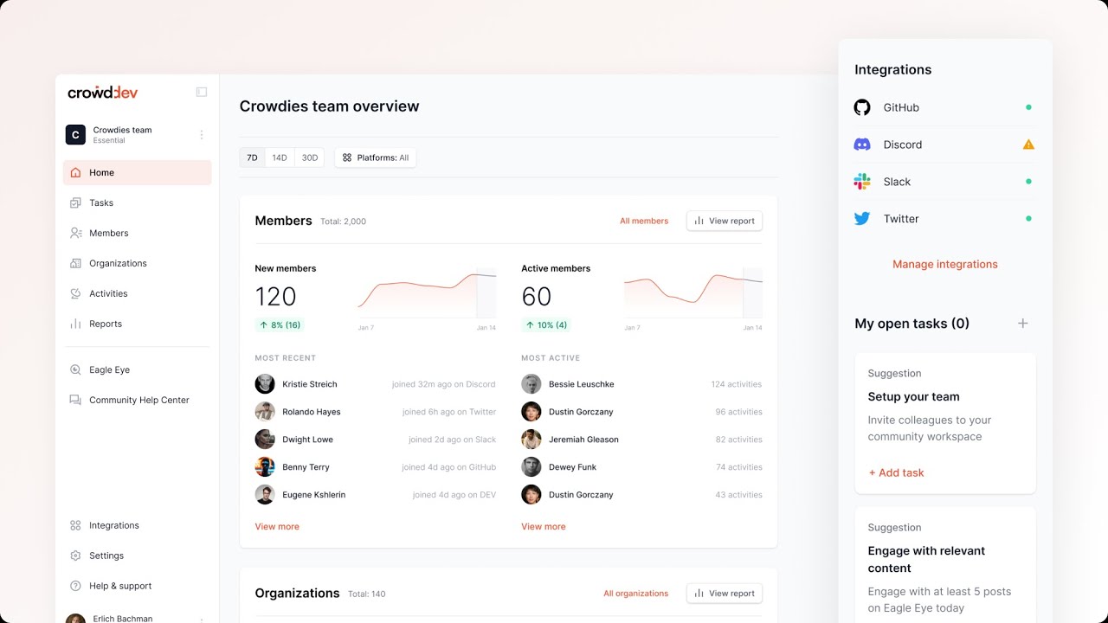Click the Community Help Center chat icon
This screenshot has width=1108, height=623.
75,400
